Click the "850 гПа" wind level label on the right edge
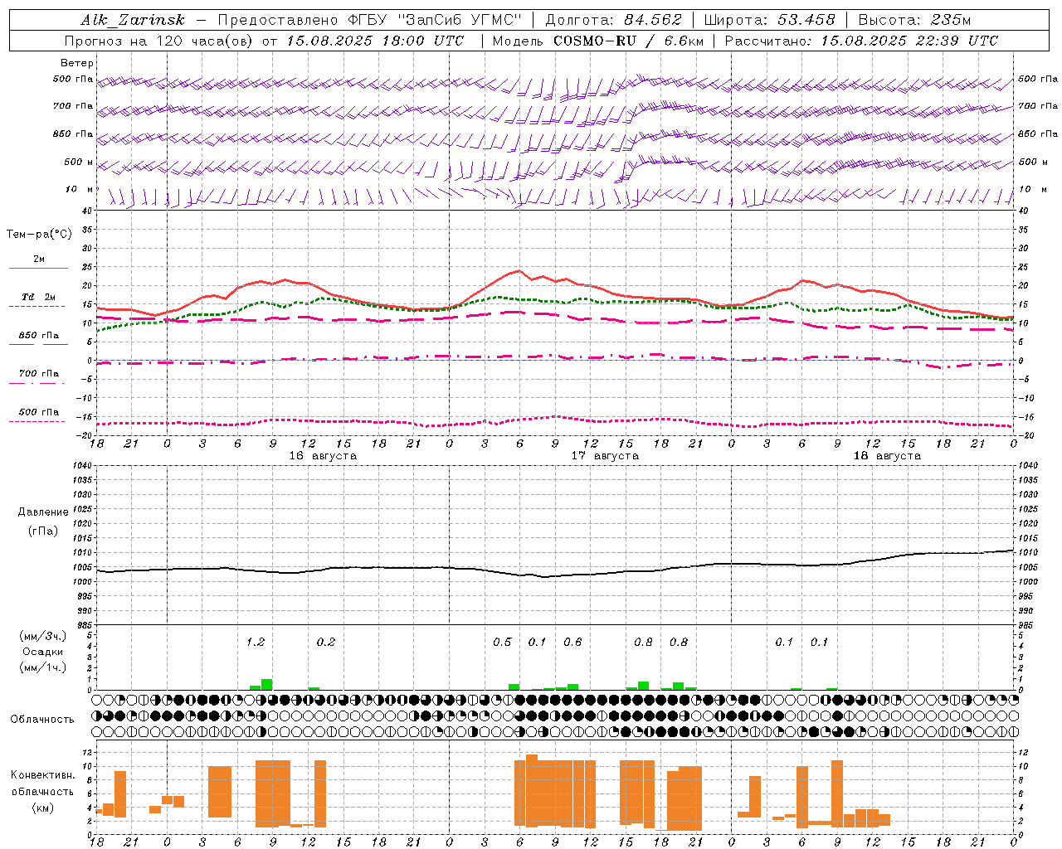The image size is (1062, 849). [1038, 133]
